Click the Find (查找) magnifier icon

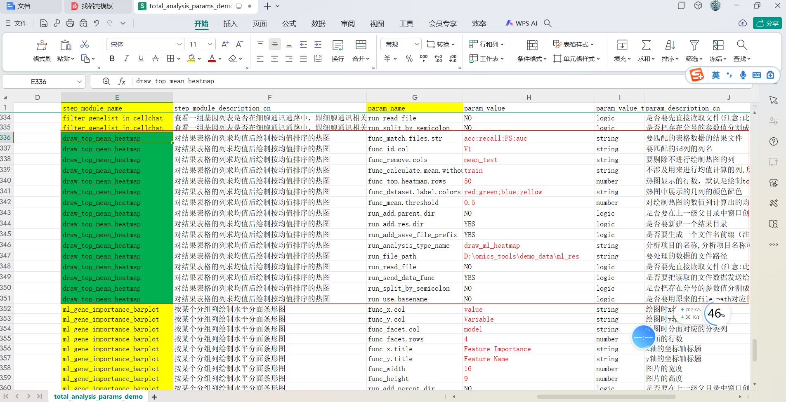click(x=742, y=45)
